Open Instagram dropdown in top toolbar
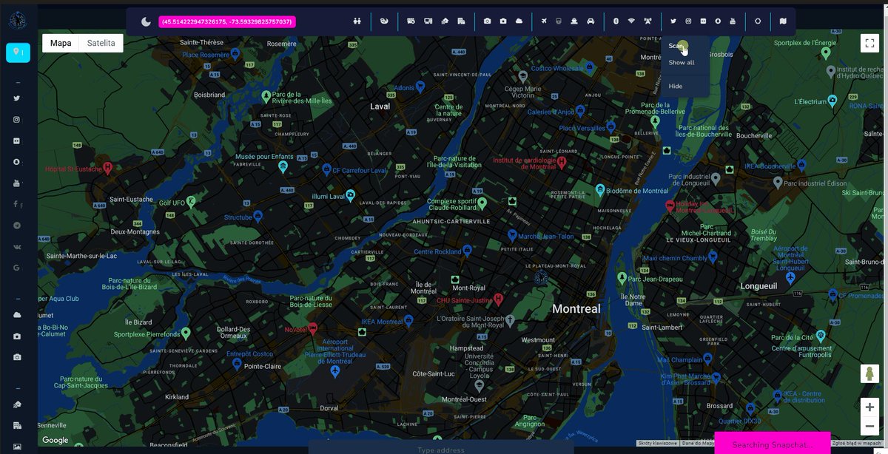 tap(688, 21)
